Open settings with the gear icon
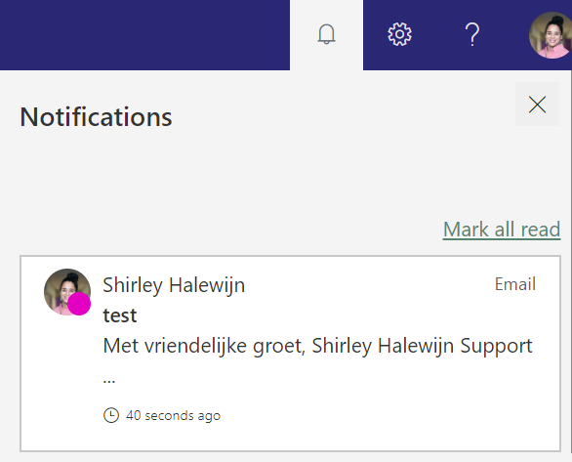 399,34
